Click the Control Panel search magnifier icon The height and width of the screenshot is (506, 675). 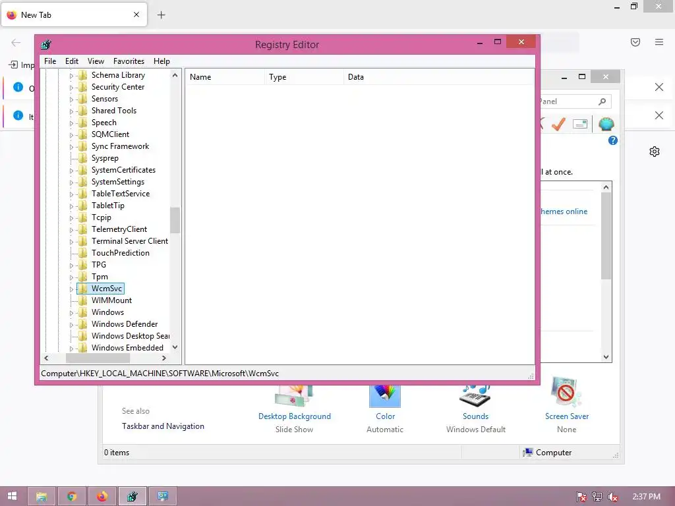602,101
